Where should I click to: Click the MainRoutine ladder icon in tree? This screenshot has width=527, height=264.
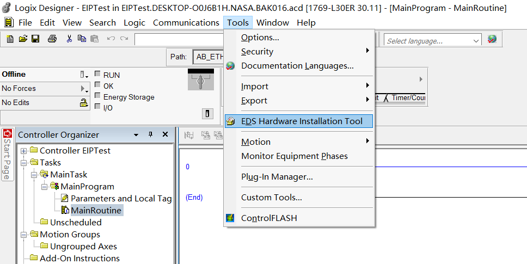click(65, 211)
